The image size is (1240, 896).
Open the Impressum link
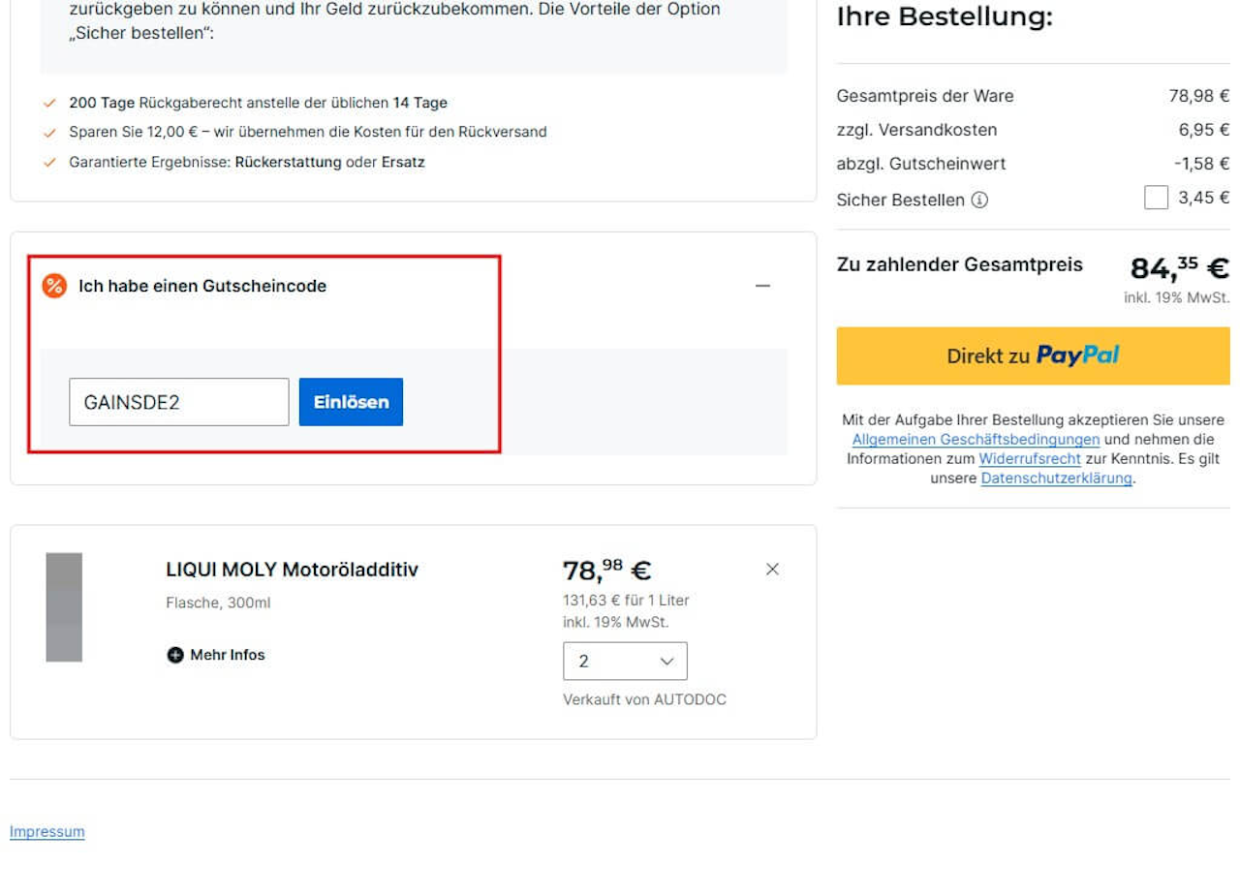click(47, 832)
